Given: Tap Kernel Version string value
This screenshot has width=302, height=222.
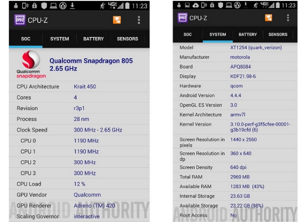Looking at the screenshot, I should click(260, 127).
